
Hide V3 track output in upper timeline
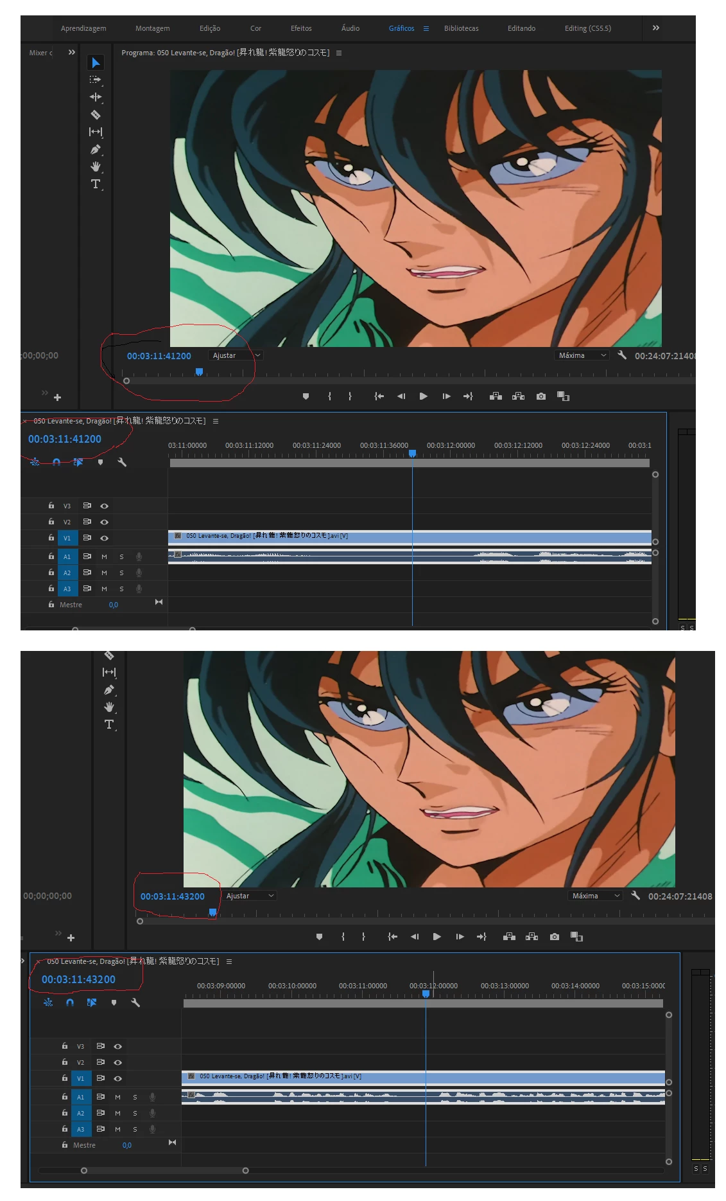(x=104, y=506)
